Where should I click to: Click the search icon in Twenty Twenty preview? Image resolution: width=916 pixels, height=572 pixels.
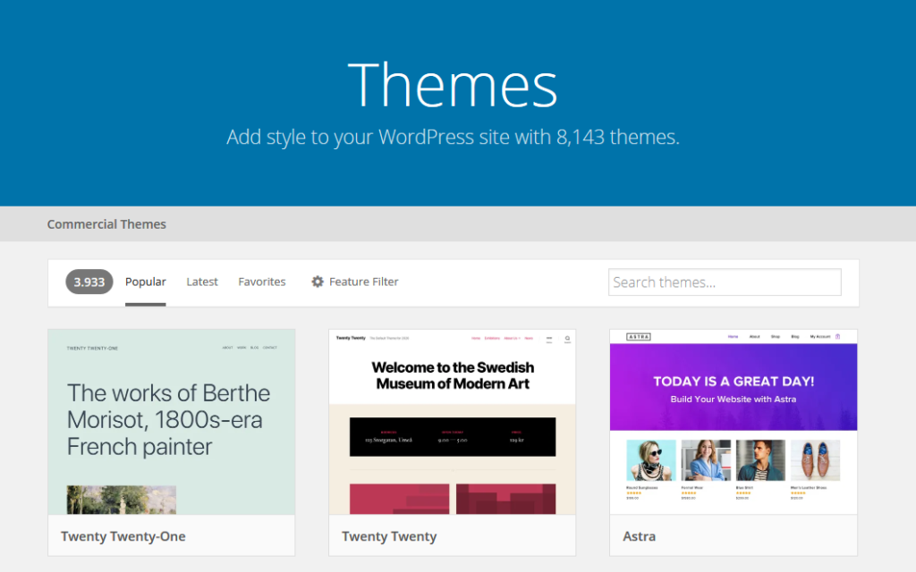567,339
